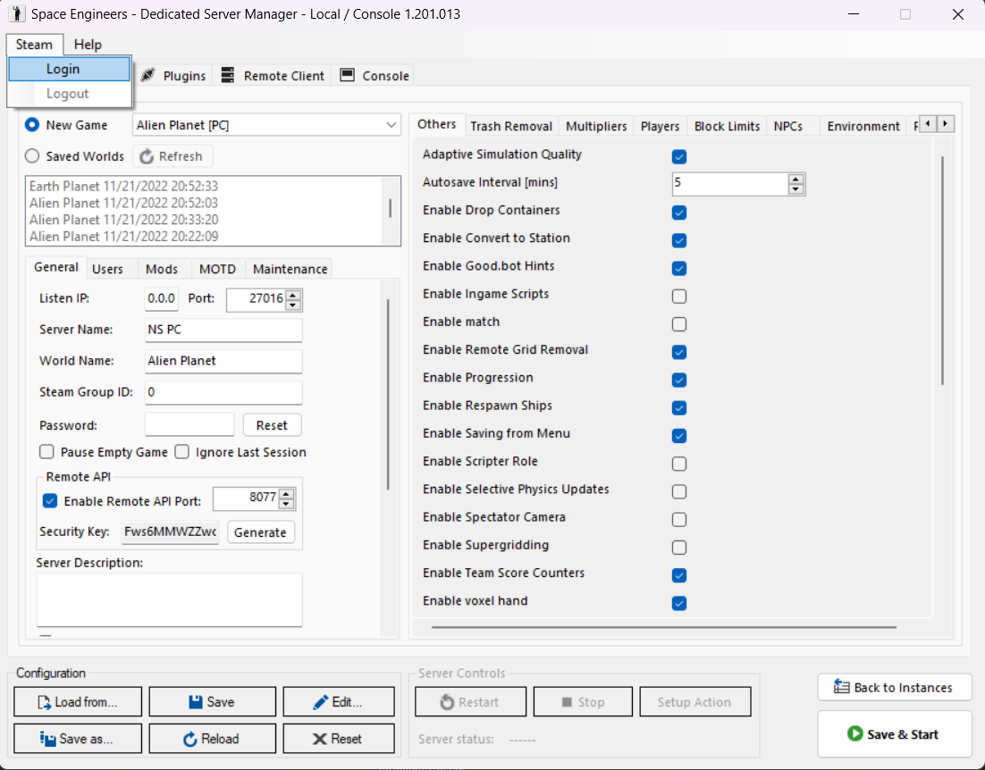Image resolution: width=985 pixels, height=770 pixels.
Task: Click the Console monitor icon
Action: click(x=348, y=75)
